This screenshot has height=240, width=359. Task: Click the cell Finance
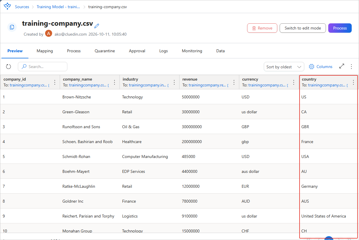(129, 201)
